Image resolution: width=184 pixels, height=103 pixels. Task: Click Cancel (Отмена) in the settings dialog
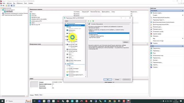(x=117, y=80)
